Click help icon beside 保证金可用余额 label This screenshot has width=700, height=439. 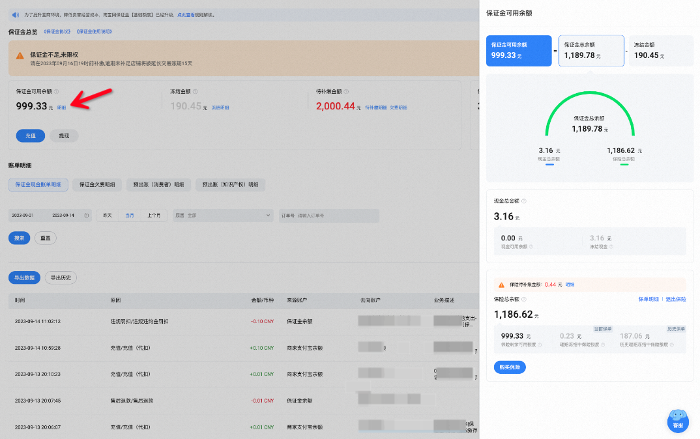56,91
